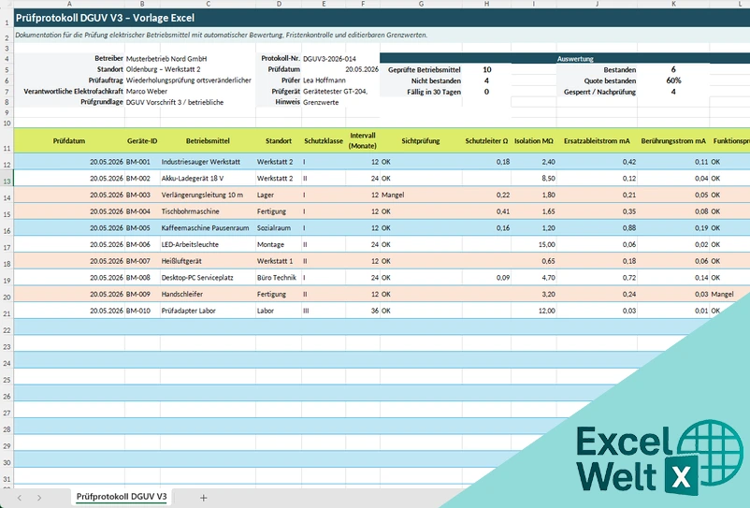Select cell 'Industriesauger Werkstatt'
The width and height of the screenshot is (750, 508).
click(x=208, y=162)
